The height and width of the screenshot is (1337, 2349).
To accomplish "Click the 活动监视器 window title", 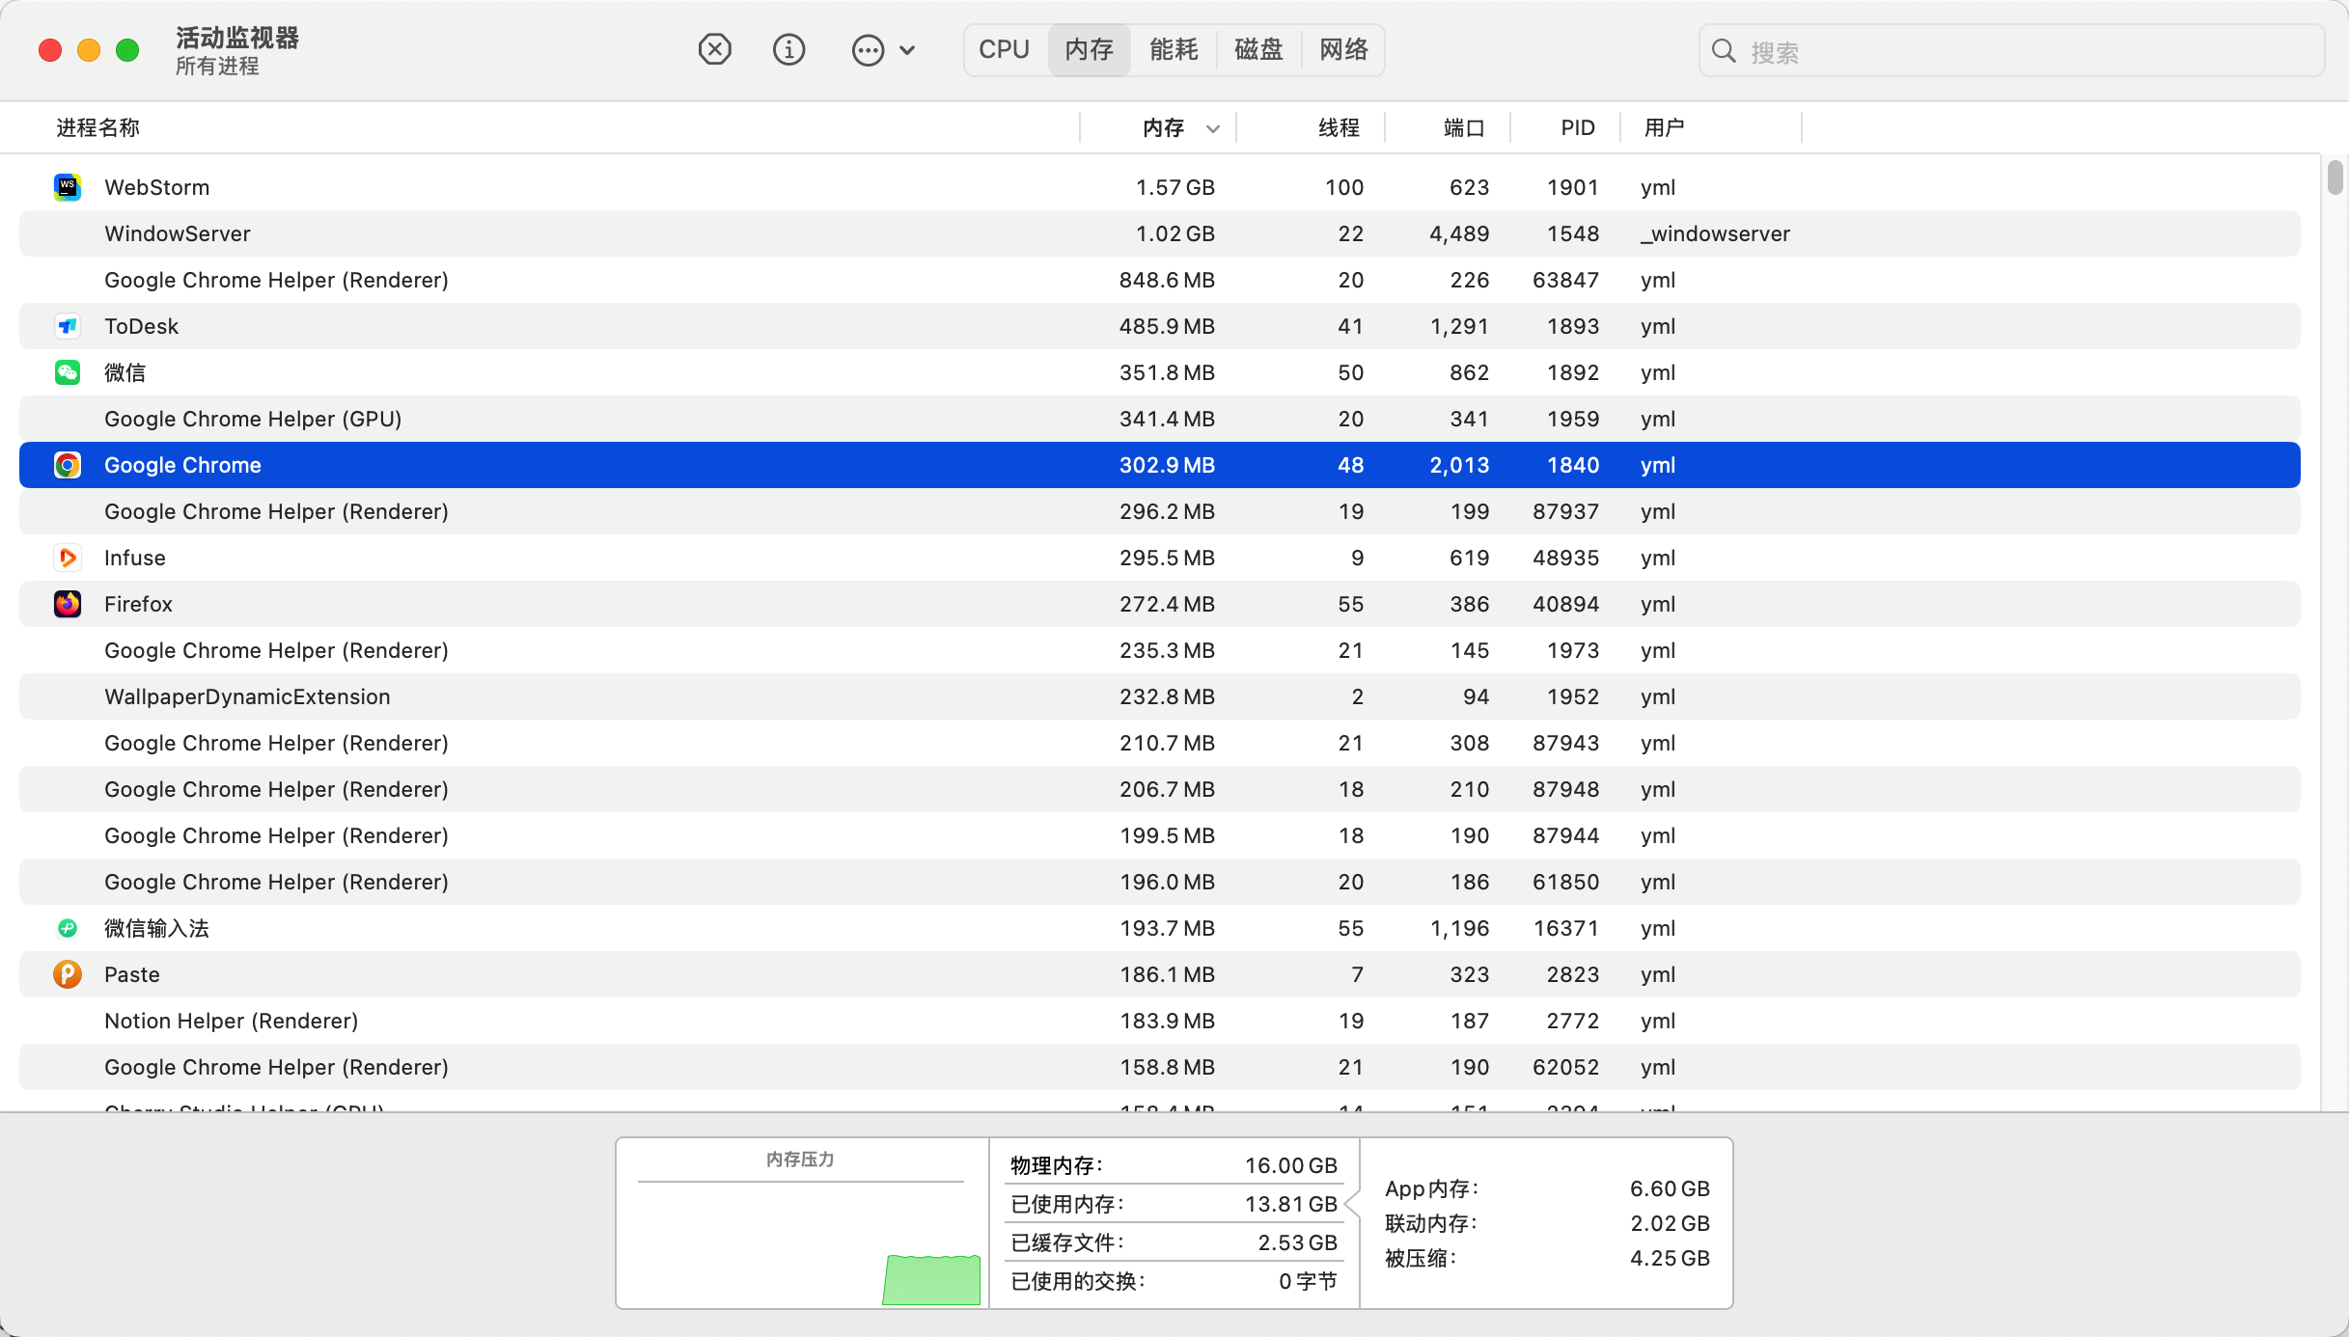I will (237, 38).
